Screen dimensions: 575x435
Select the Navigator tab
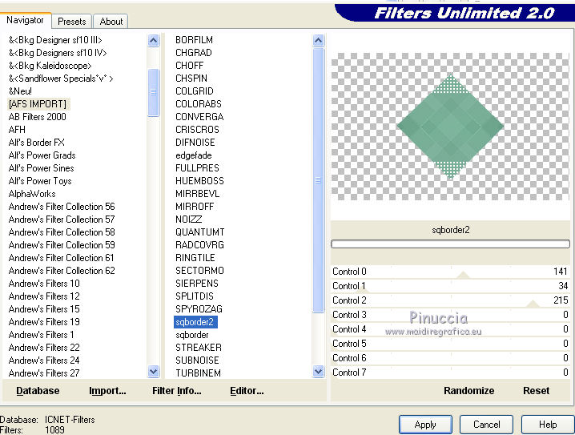coord(25,20)
